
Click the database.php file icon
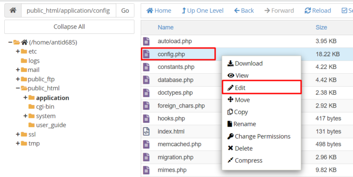(x=146, y=80)
